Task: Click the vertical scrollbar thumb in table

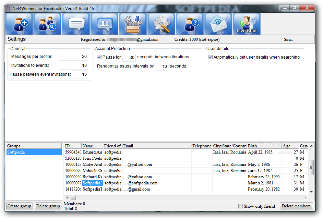Action: coord(311,168)
